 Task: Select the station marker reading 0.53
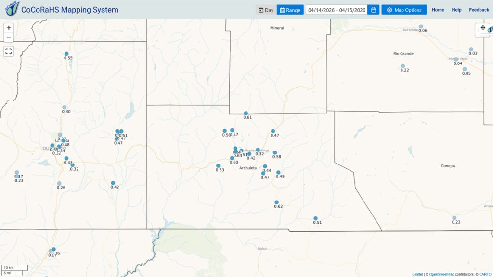(218, 166)
